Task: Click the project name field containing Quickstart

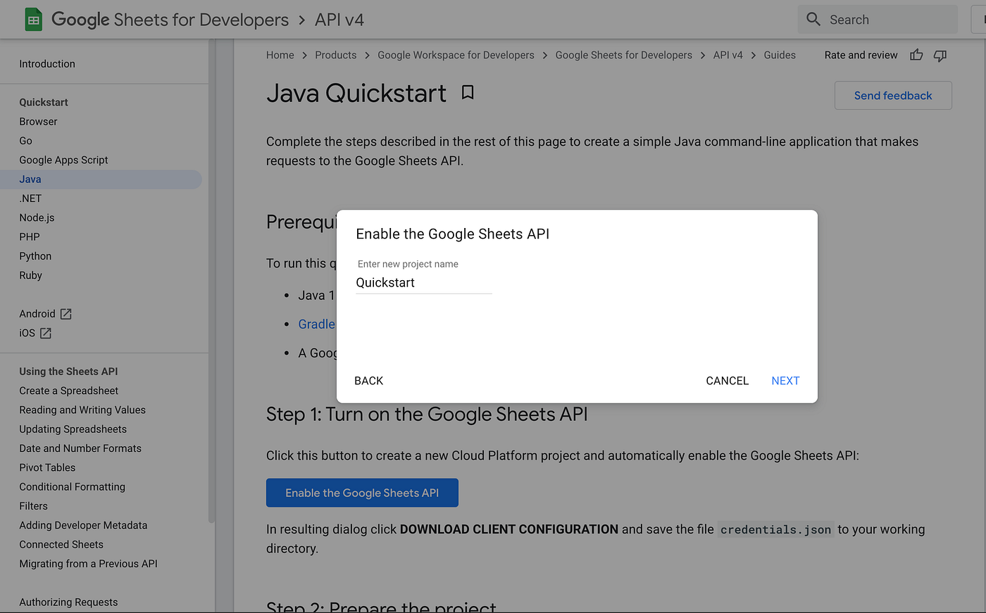Action: coord(423,283)
